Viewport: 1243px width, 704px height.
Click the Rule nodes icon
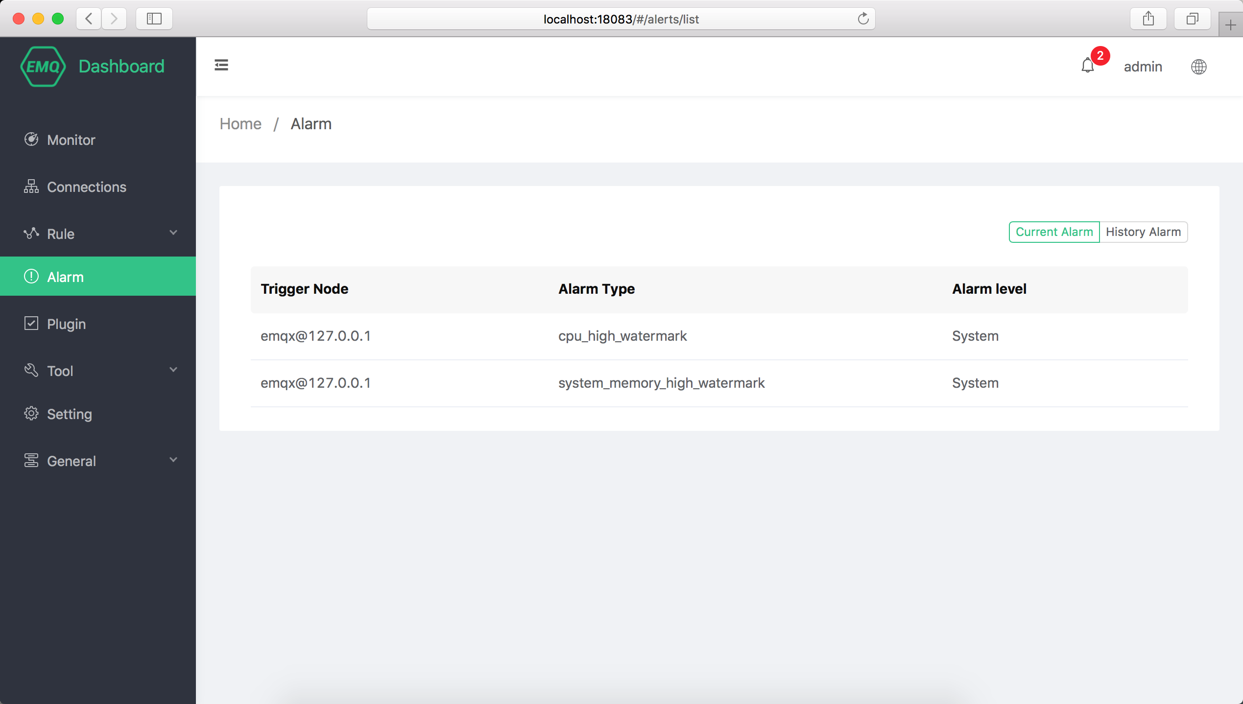coord(31,234)
